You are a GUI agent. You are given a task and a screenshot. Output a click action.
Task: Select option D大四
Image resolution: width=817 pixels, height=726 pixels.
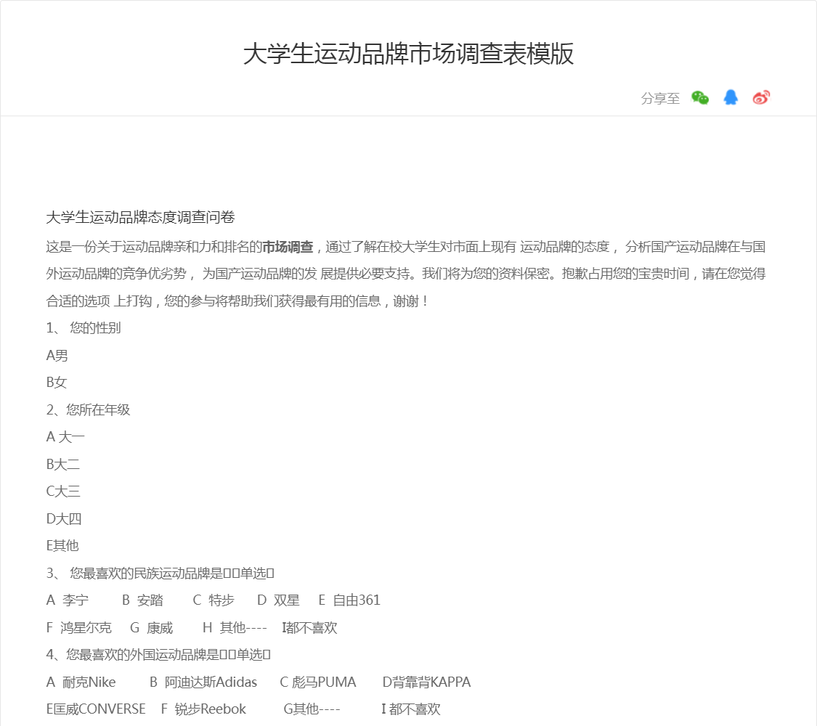64,518
